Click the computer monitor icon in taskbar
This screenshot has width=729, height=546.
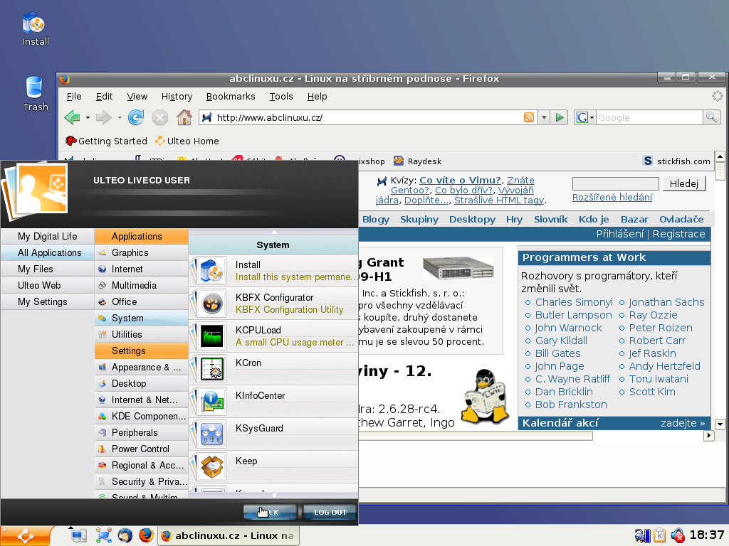tap(78, 535)
